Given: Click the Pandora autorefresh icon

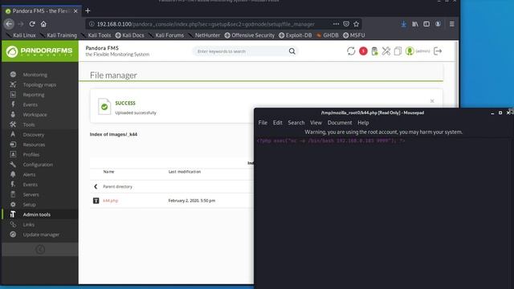Looking at the screenshot, I should tap(351, 51).
